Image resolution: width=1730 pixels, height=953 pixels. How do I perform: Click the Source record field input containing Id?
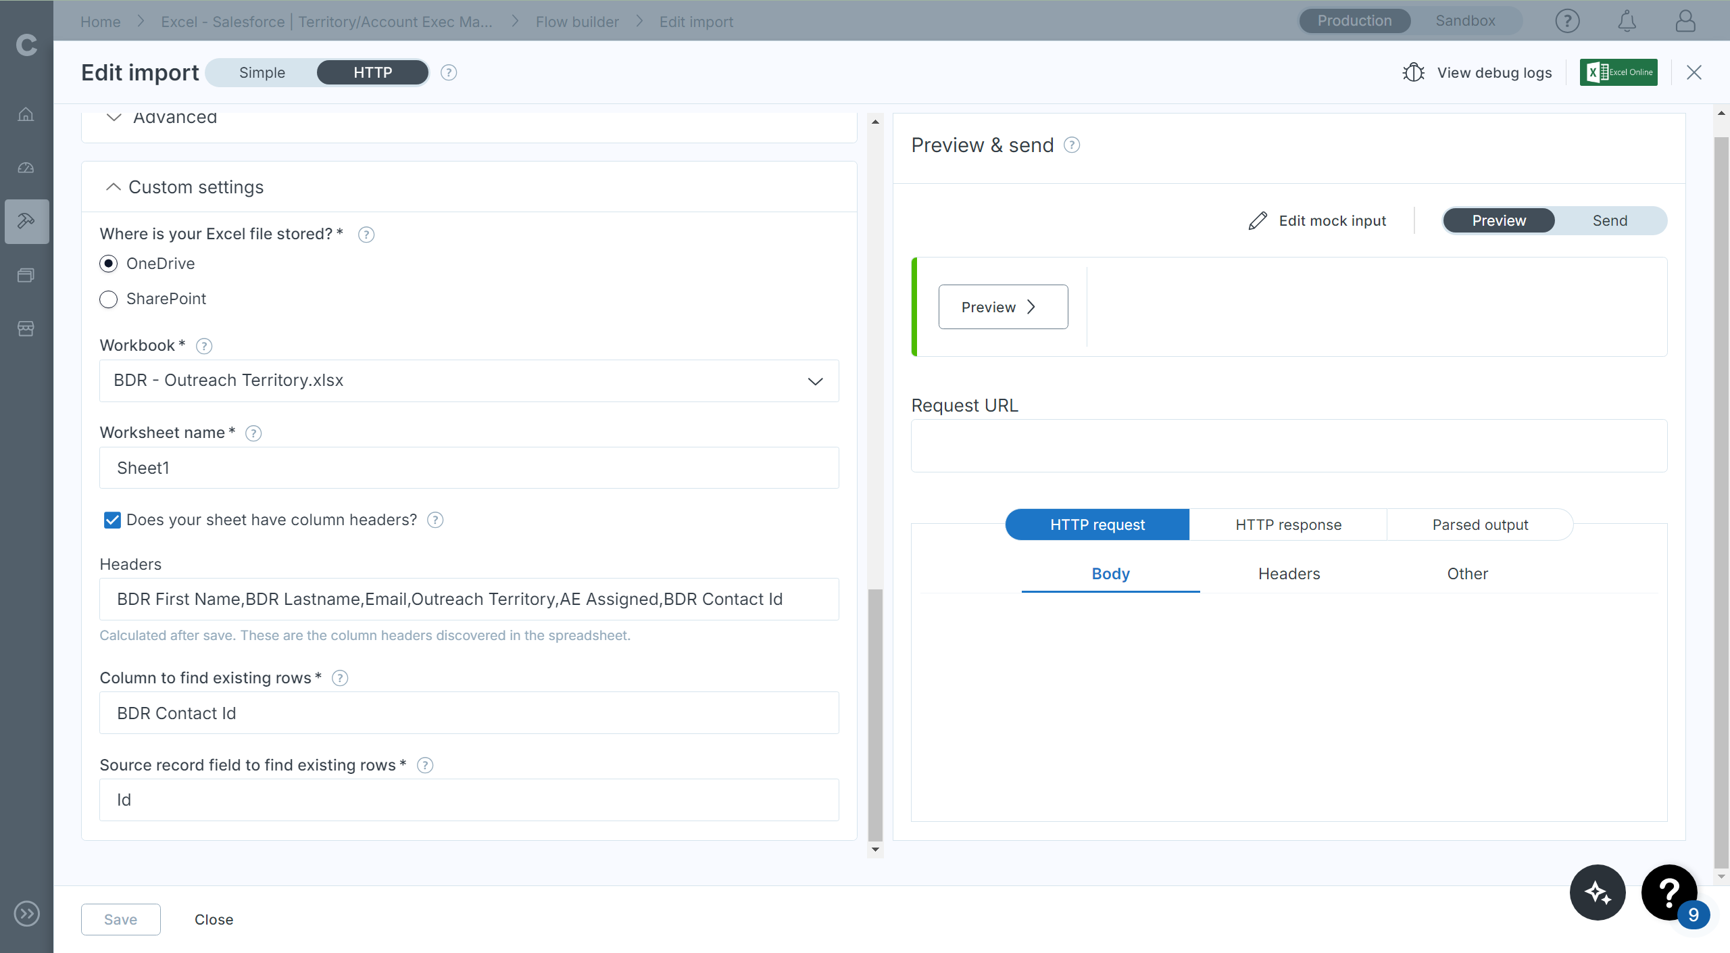469,800
